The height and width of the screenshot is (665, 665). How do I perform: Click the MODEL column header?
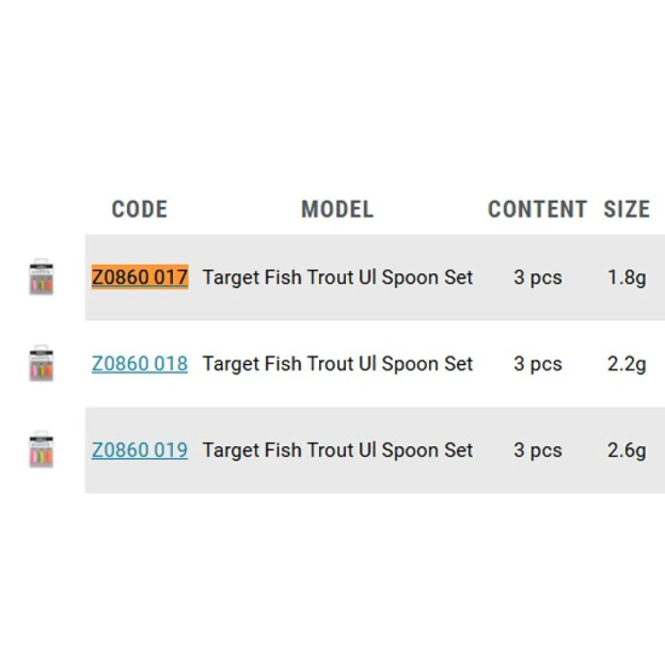click(x=338, y=209)
